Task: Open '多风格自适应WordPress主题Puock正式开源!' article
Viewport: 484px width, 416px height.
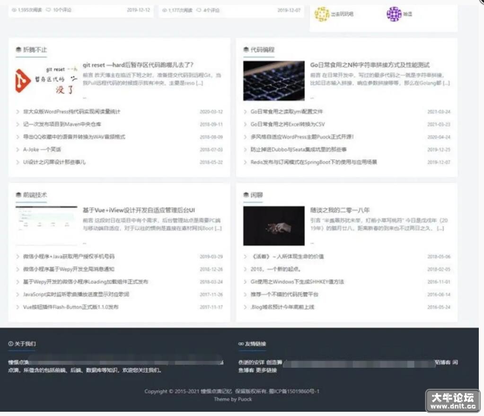Action: coord(302,137)
